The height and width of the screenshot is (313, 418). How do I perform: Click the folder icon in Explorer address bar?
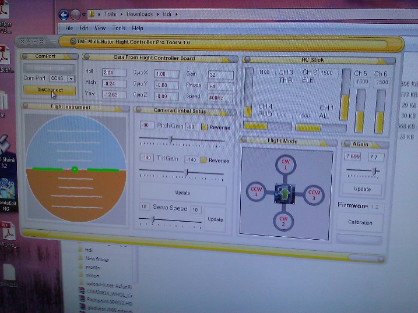click(92, 14)
